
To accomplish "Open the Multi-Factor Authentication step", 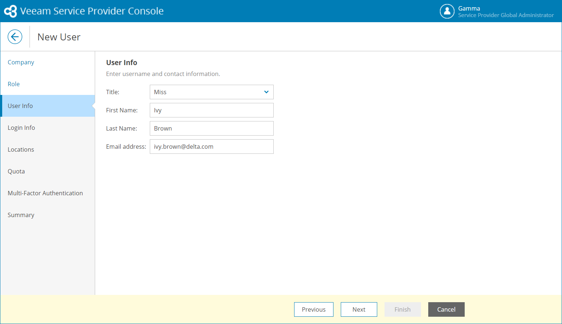I will (x=45, y=193).
